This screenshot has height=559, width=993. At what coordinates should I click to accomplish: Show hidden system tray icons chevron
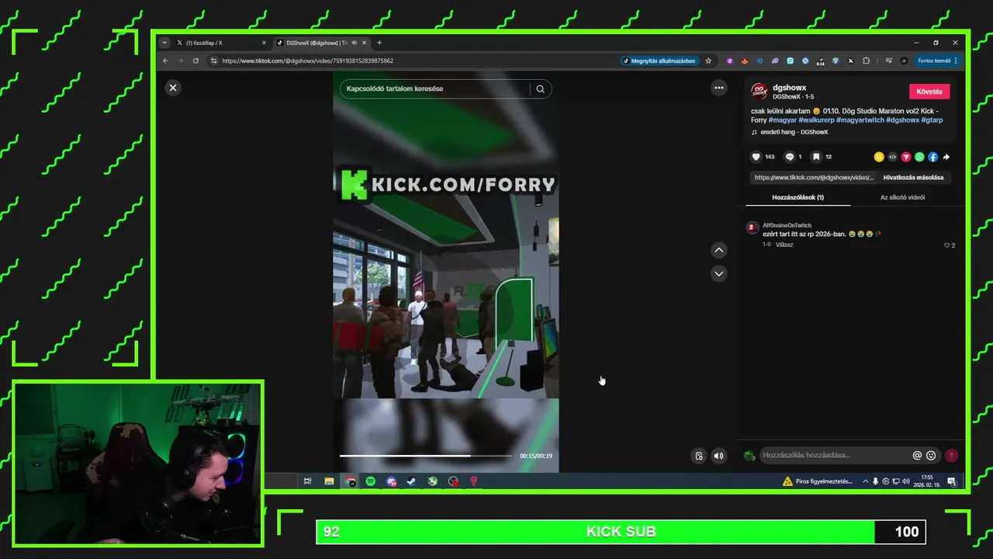(x=866, y=481)
